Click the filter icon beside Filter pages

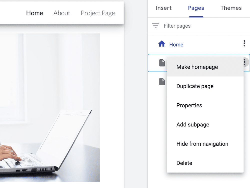[155, 26]
